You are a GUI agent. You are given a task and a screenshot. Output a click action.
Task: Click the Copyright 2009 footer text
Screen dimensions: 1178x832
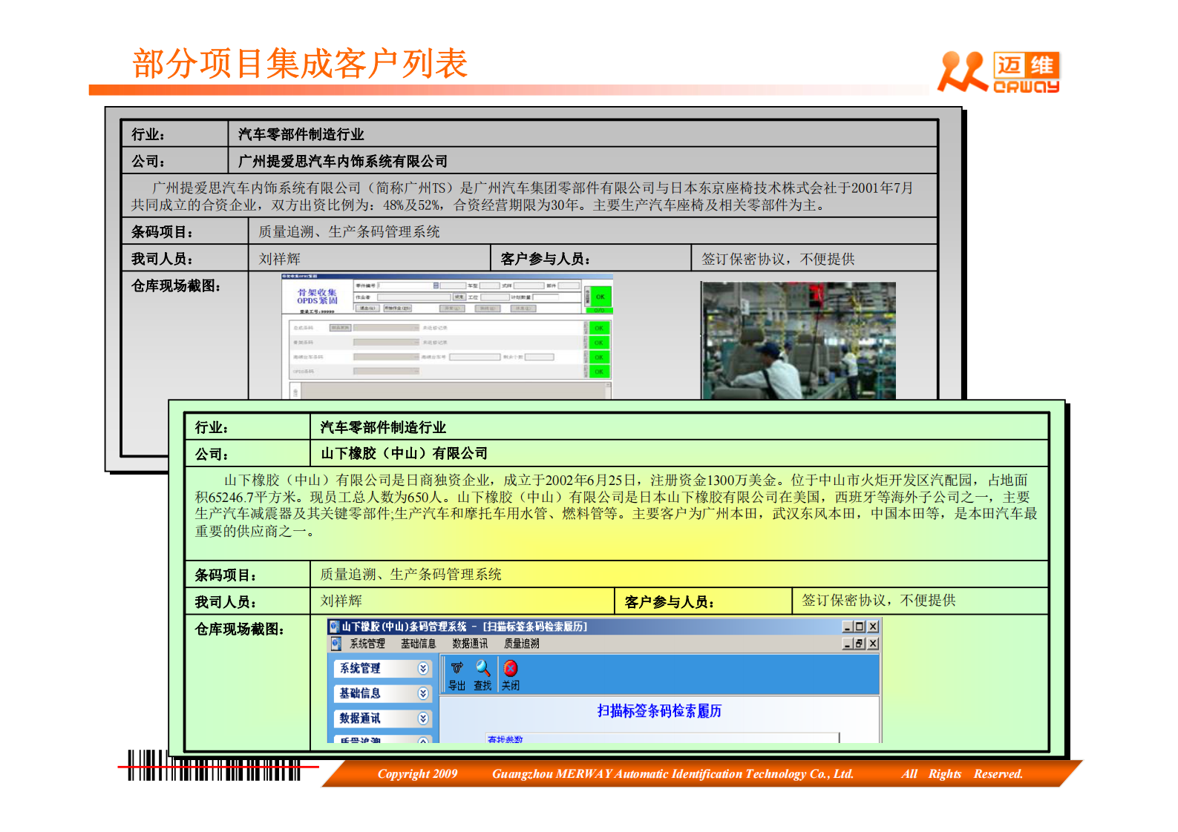(x=418, y=773)
